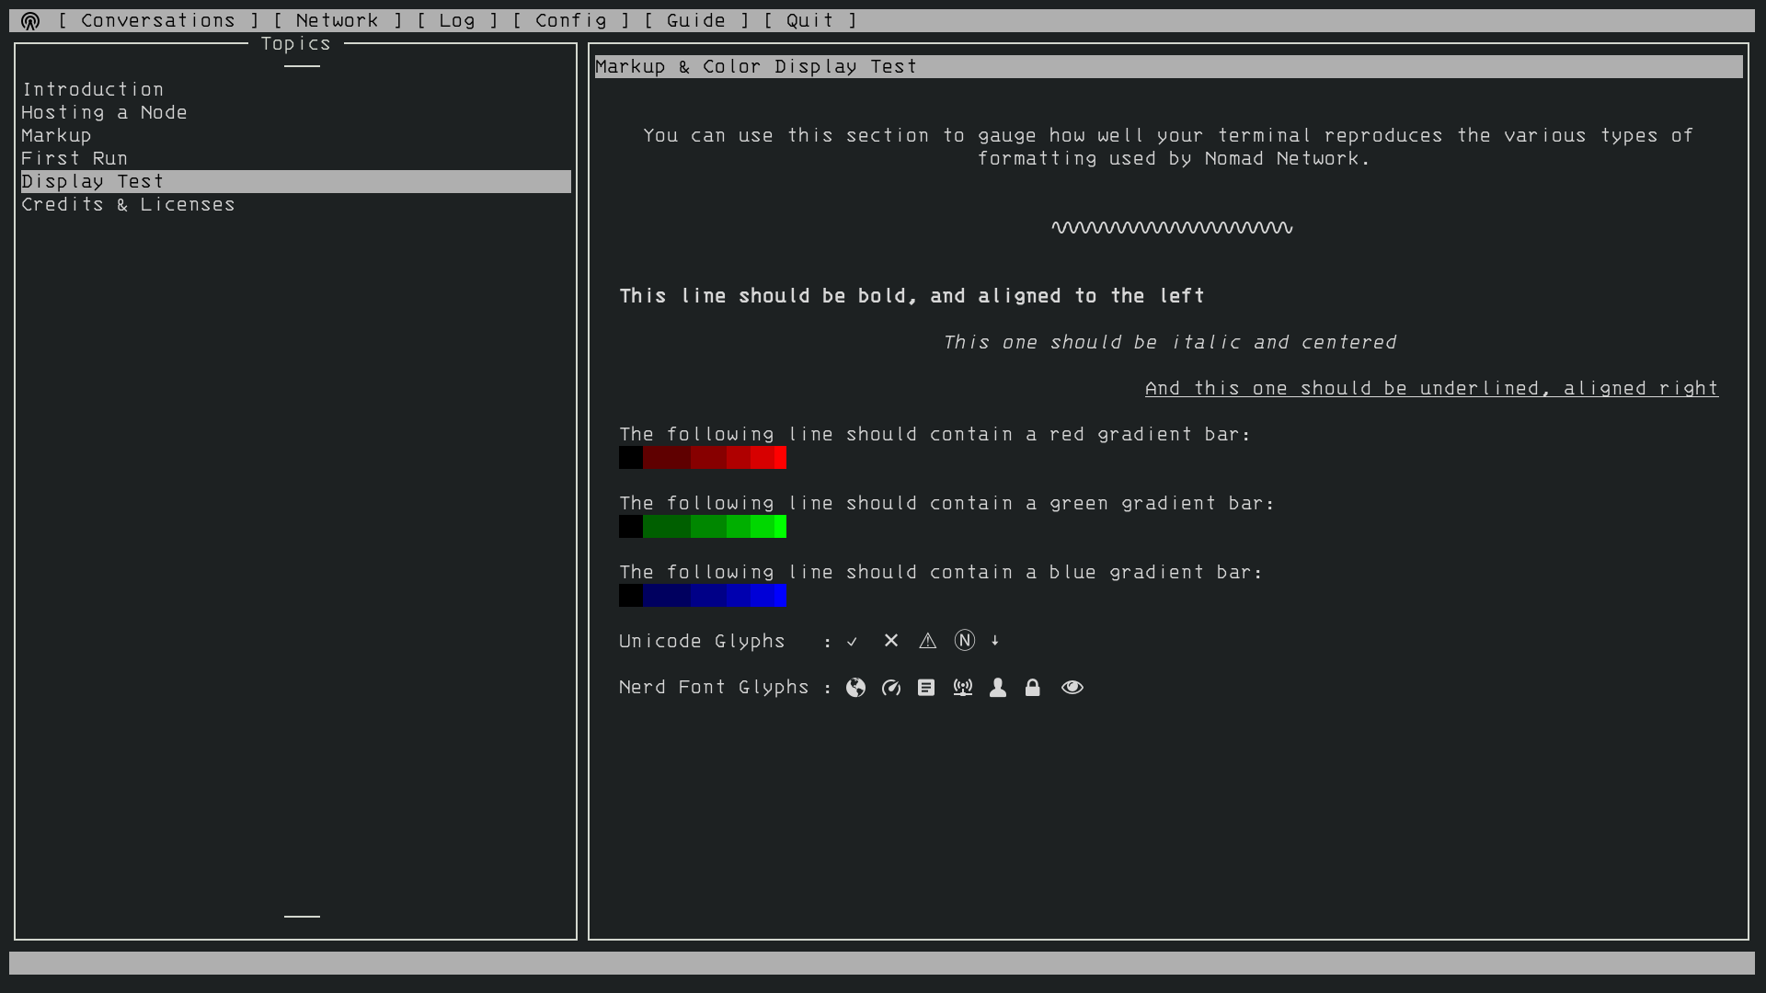Open the Conversations menu
The height and width of the screenshot is (993, 1766).
(157, 20)
